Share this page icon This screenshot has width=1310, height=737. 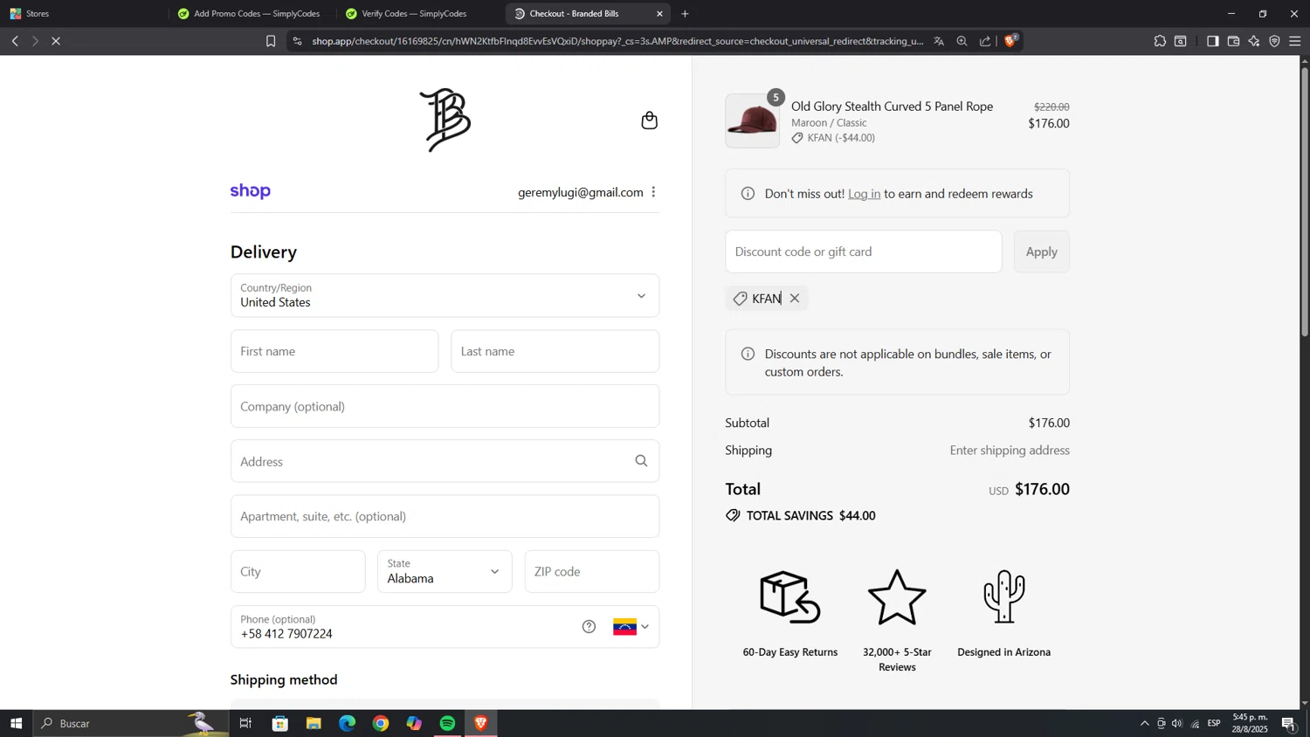(985, 41)
